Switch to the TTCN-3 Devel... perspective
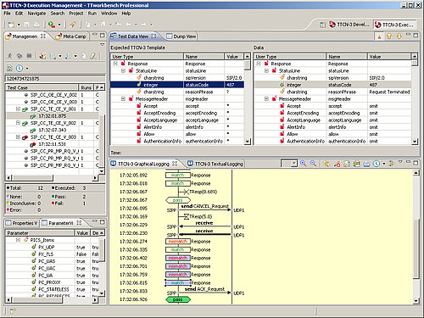 click(349, 25)
